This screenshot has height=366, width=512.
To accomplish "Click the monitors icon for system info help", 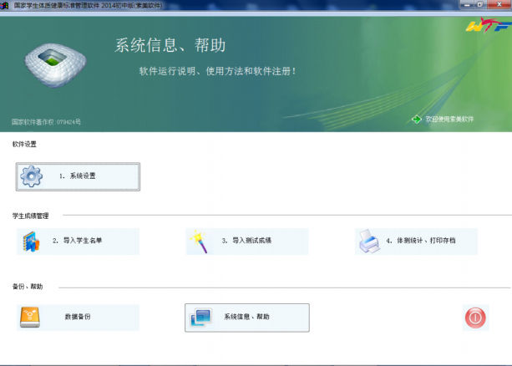I will [x=200, y=318].
